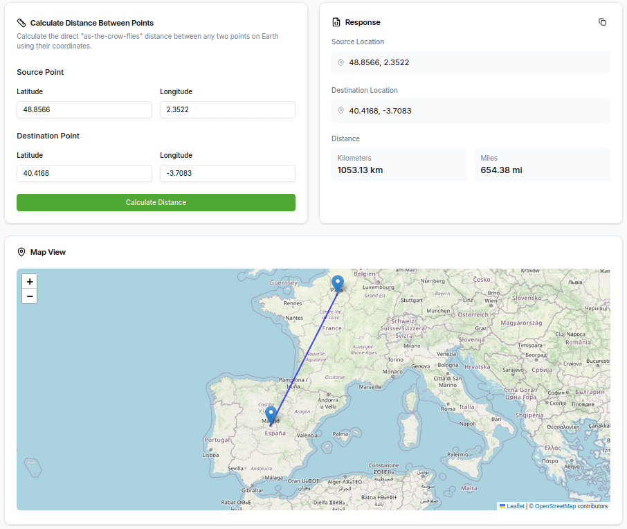Click the Sevilla label on the map
The image size is (627, 529).
[235, 468]
